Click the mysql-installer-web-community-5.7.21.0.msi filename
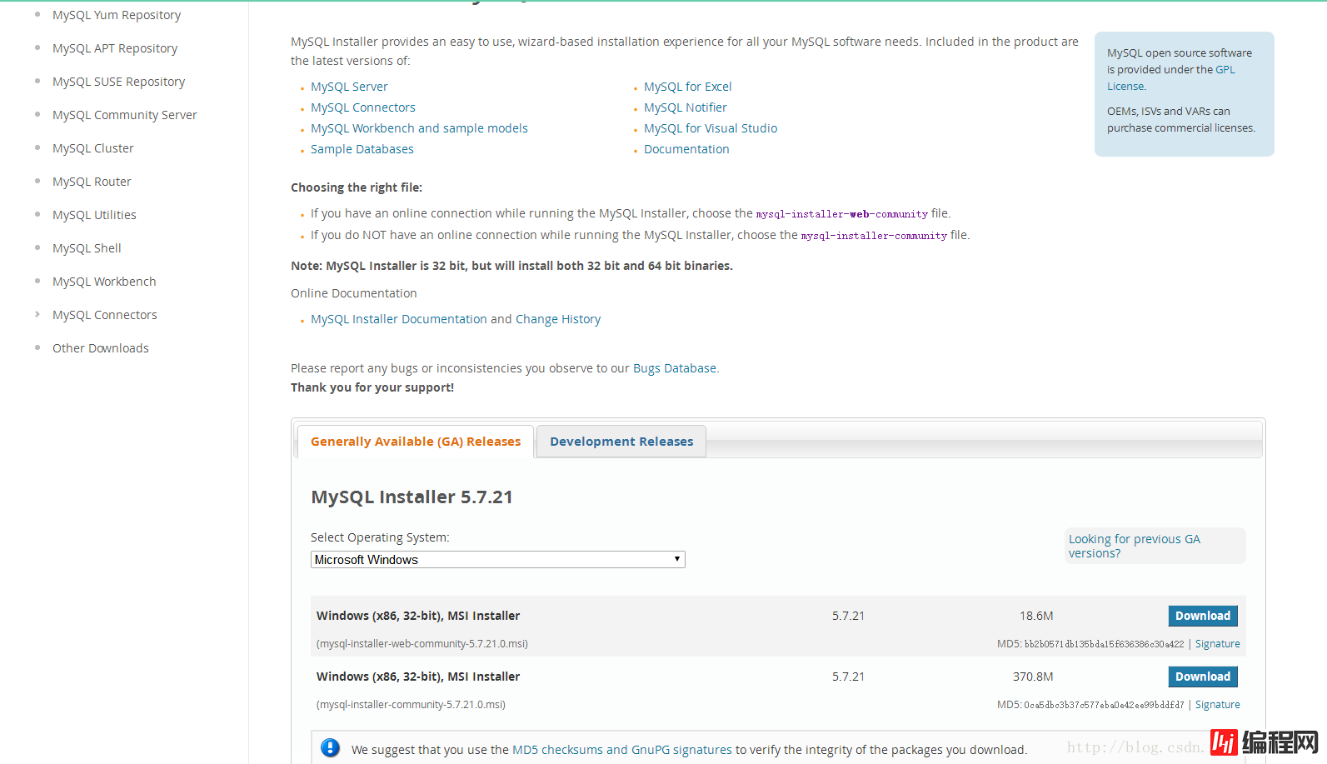The width and height of the screenshot is (1327, 764). 422,644
